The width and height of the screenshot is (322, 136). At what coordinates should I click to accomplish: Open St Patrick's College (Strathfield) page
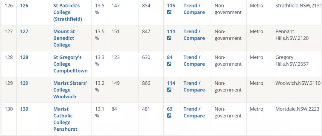(68, 12)
